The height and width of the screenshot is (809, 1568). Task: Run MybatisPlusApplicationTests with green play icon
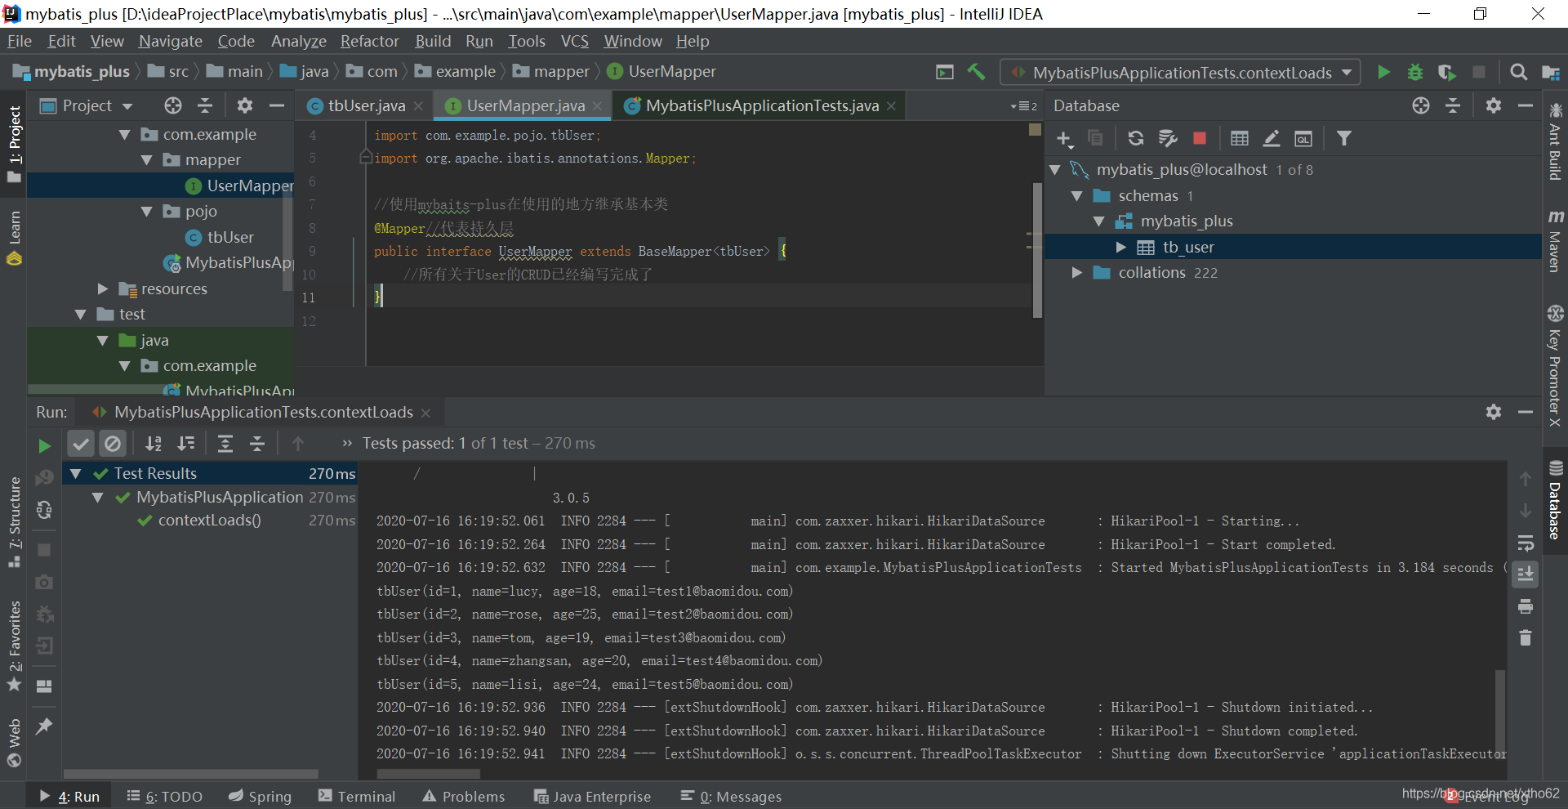(1383, 72)
